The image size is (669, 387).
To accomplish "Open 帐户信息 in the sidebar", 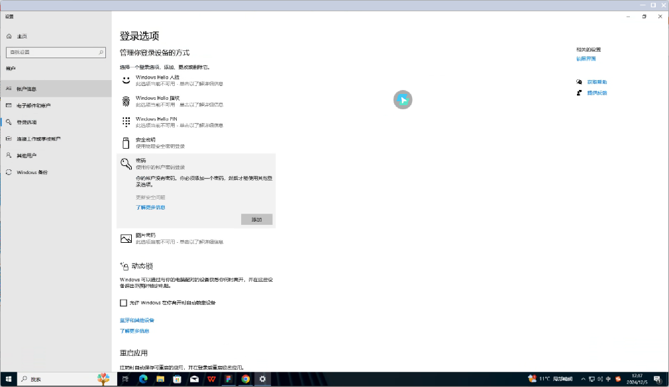I will tap(56, 89).
